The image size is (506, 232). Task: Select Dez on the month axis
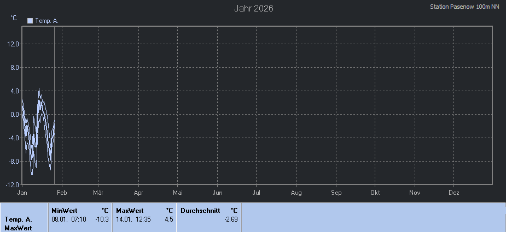pos(454,193)
